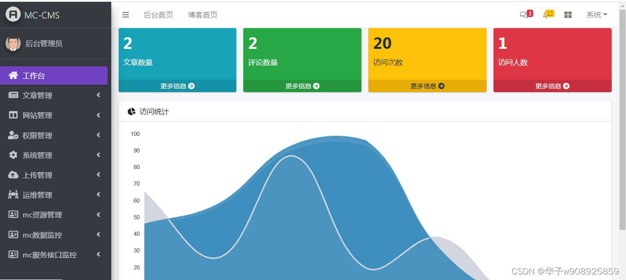The image size is (626, 280).
Task: Click the red message count badge 3
Action: click(530, 13)
